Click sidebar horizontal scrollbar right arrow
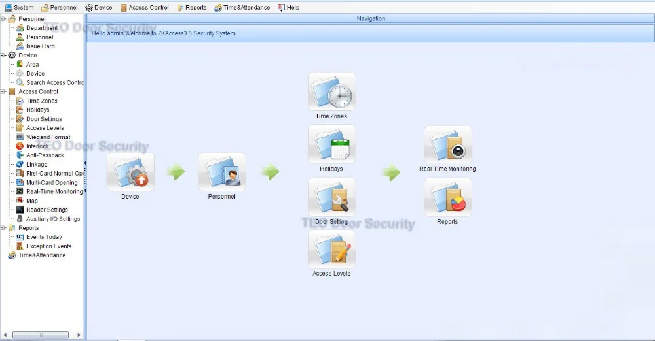Viewport: 655px width, 341px height. click(x=79, y=334)
